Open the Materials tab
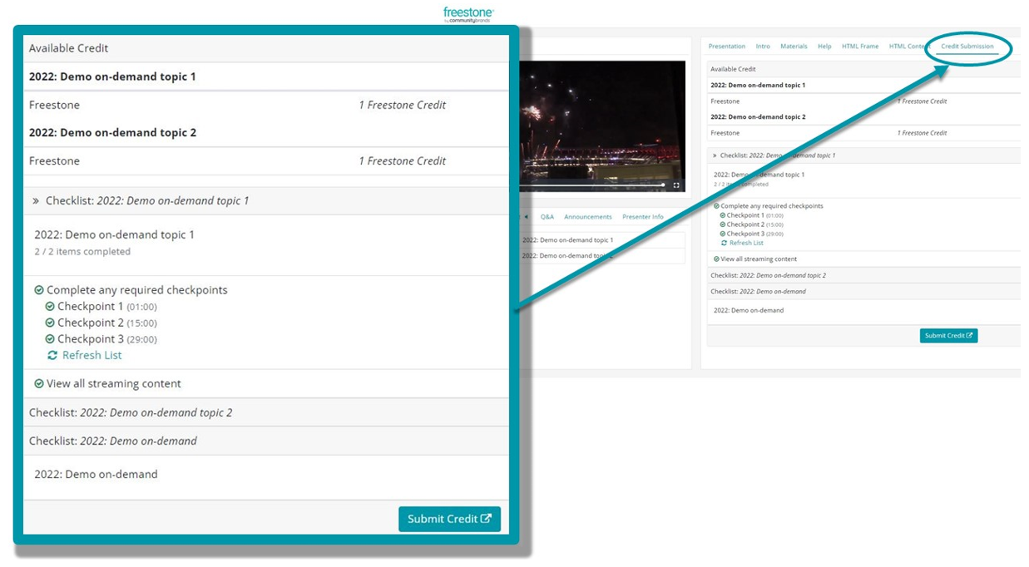The width and height of the screenshot is (1029, 567). pyautogui.click(x=794, y=47)
